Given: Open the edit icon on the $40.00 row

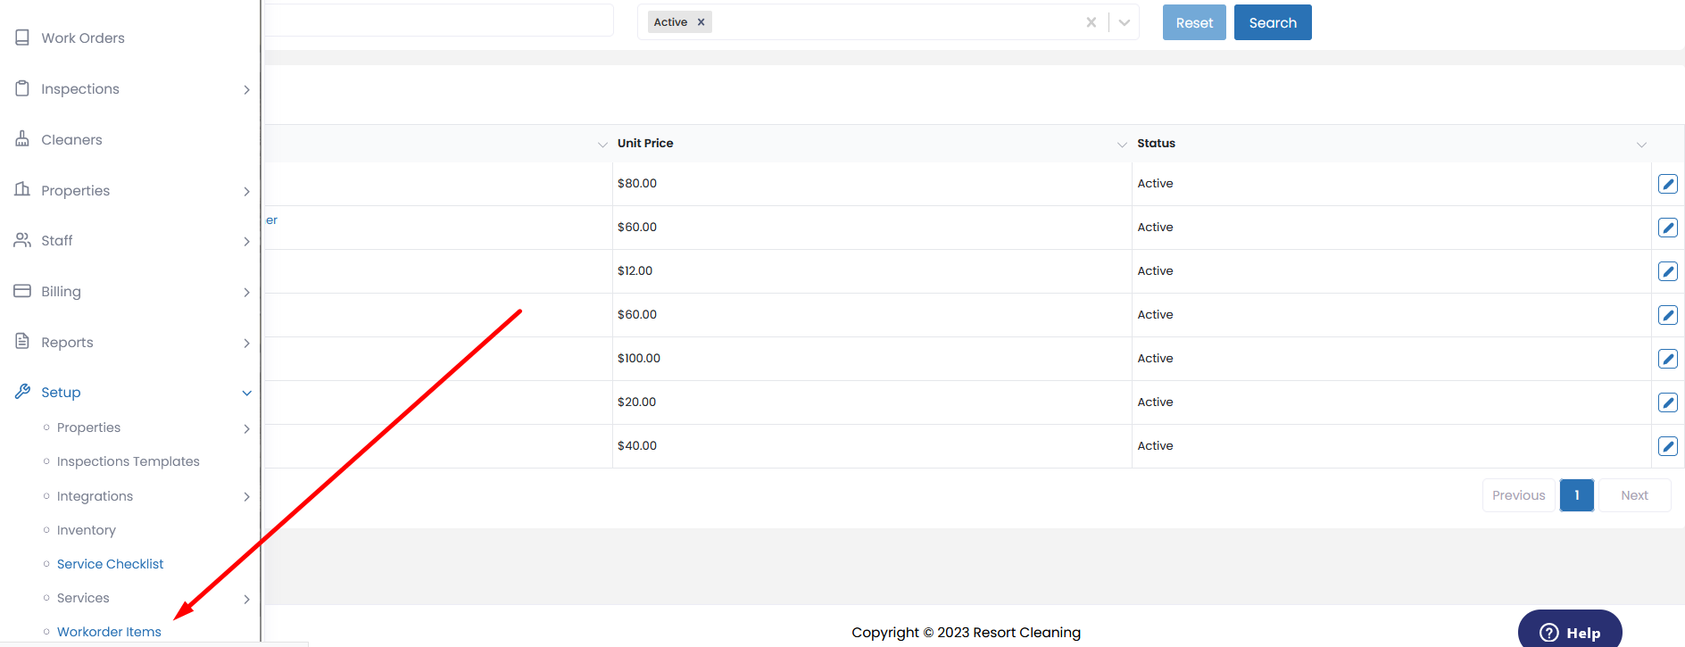Looking at the screenshot, I should (x=1667, y=446).
